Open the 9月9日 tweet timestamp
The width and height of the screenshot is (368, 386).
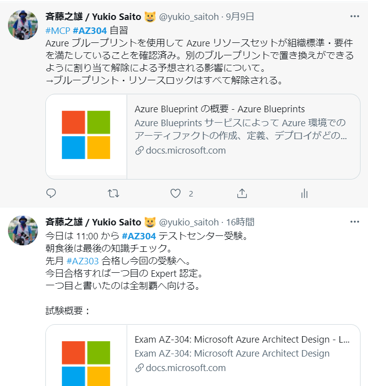(x=240, y=17)
